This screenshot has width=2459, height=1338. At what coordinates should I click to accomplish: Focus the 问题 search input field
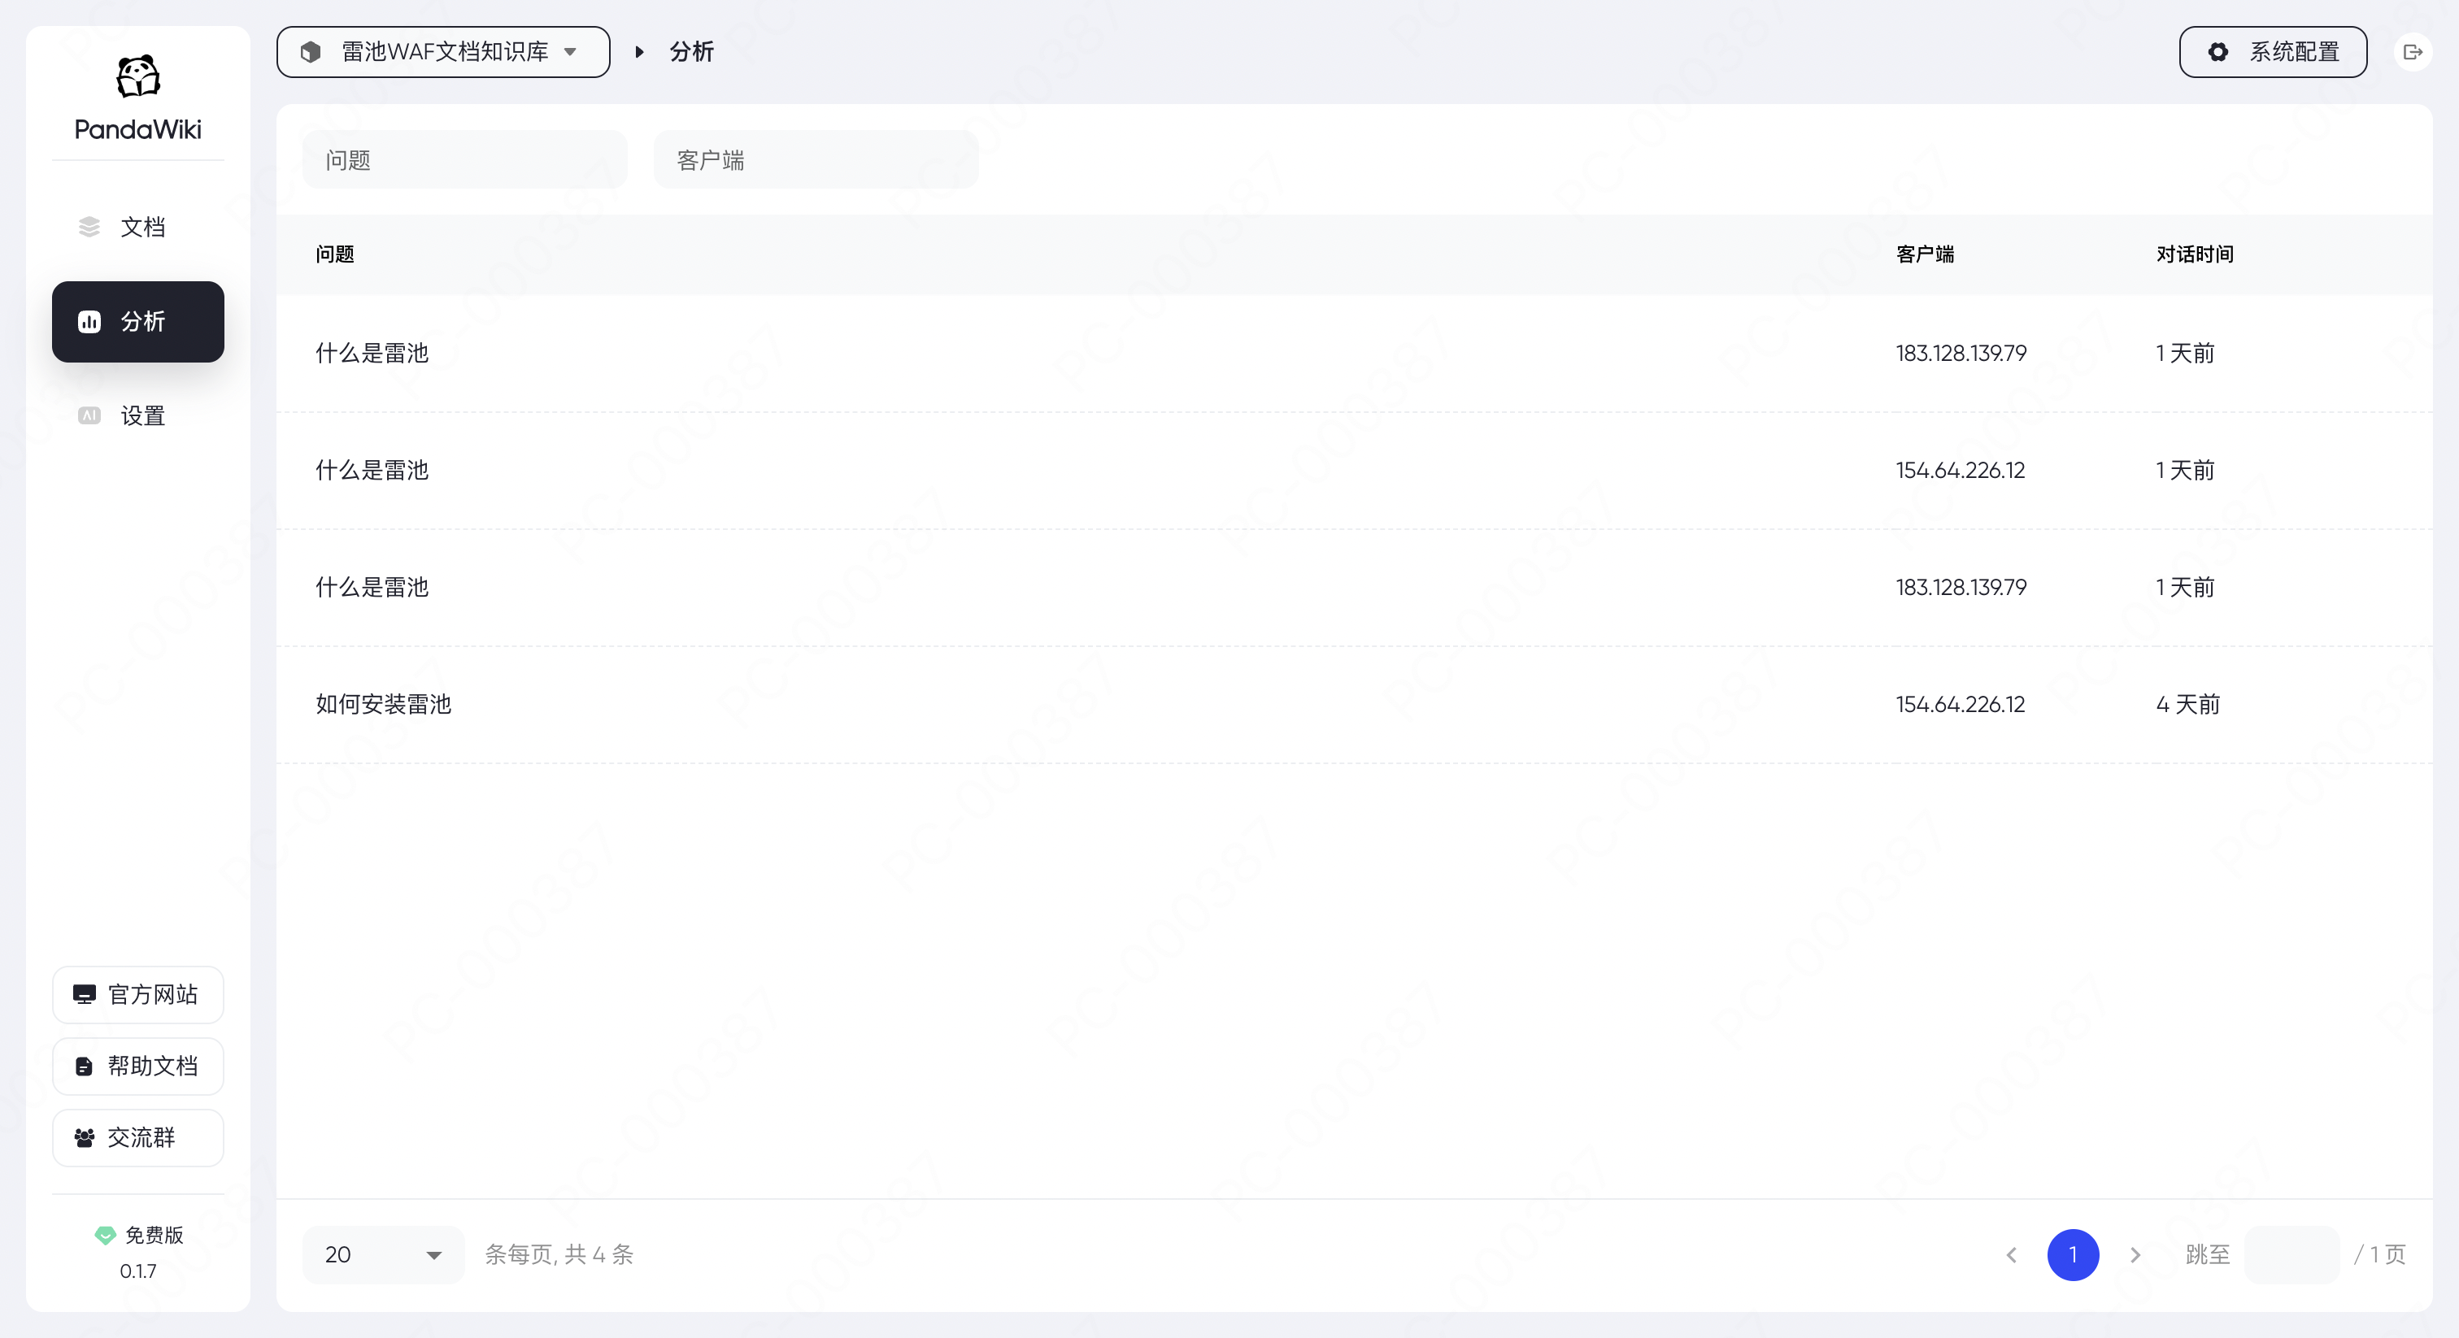(465, 160)
